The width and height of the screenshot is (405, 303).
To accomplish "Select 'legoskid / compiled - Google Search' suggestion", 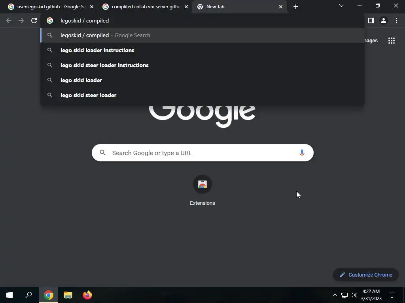I will coord(202,35).
